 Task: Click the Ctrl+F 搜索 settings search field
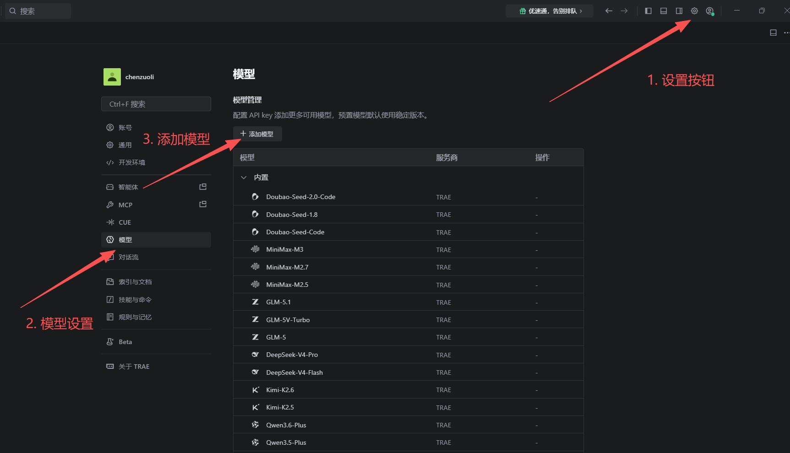[x=156, y=104]
